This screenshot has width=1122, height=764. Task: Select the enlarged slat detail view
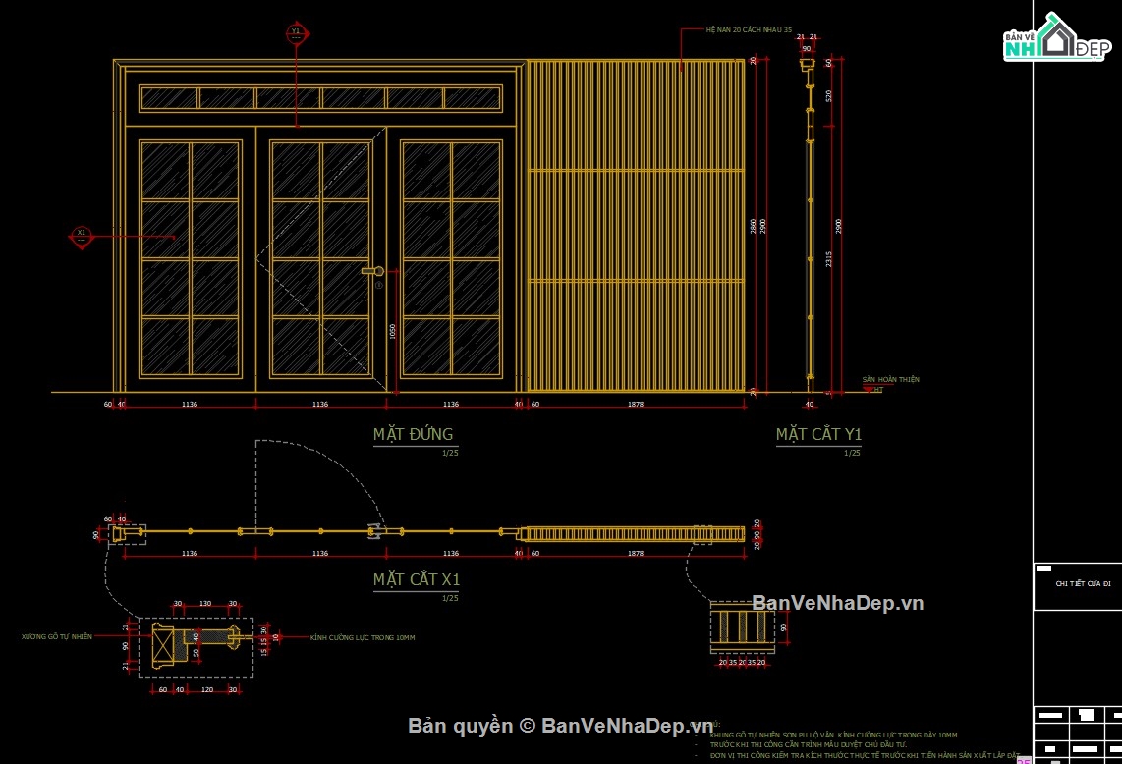(x=742, y=628)
